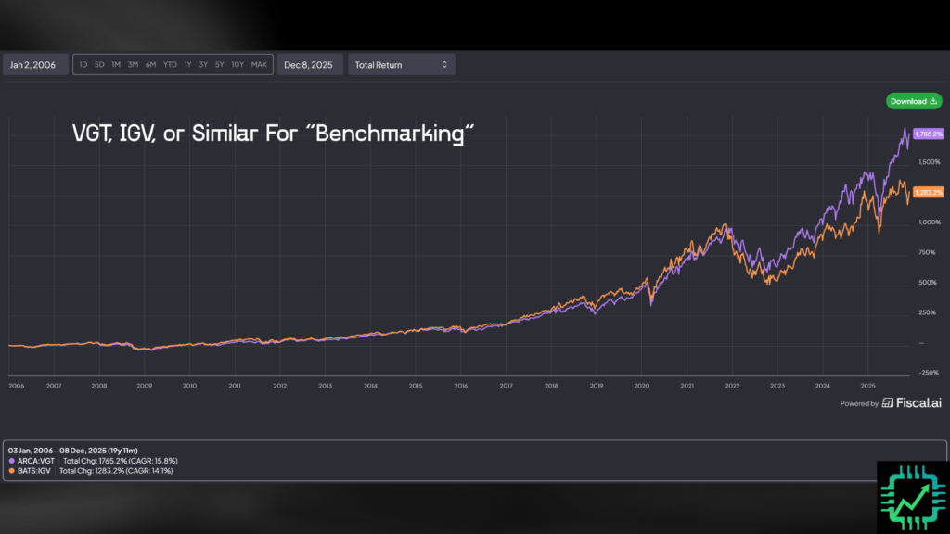Click the purple ARCA:VGT legend dot
Viewport: 950px width, 534px height.
tap(11, 461)
